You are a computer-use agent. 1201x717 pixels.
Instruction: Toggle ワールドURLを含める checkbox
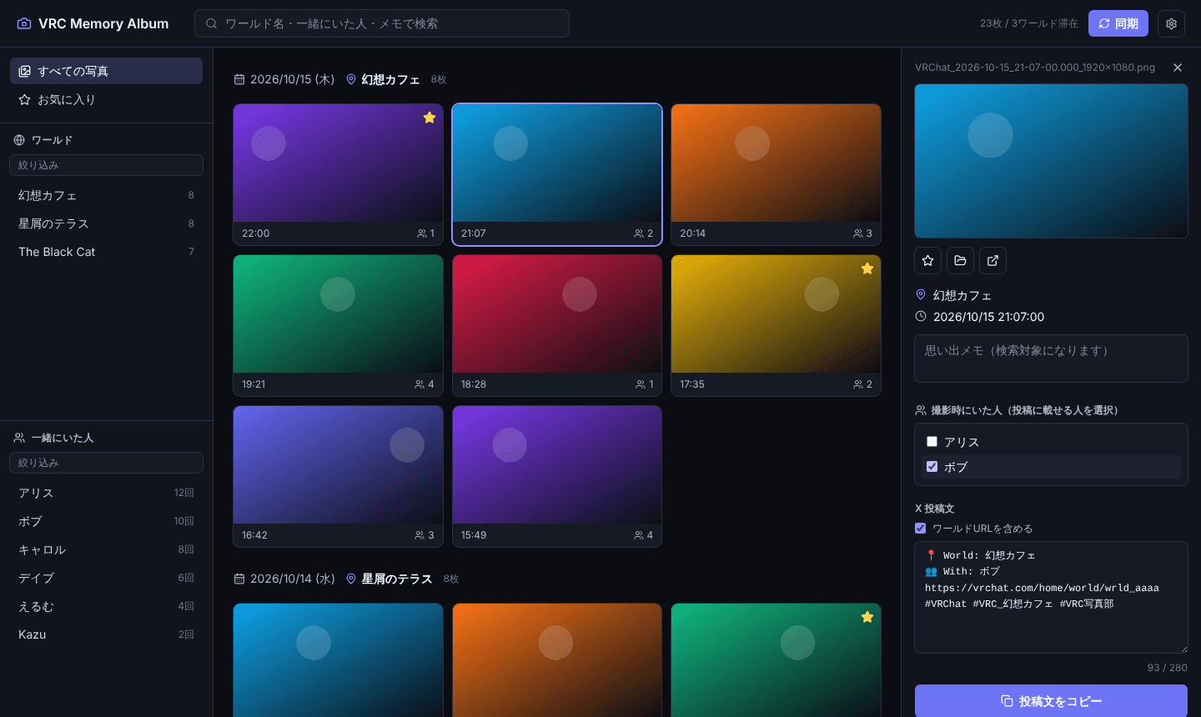(x=921, y=529)
